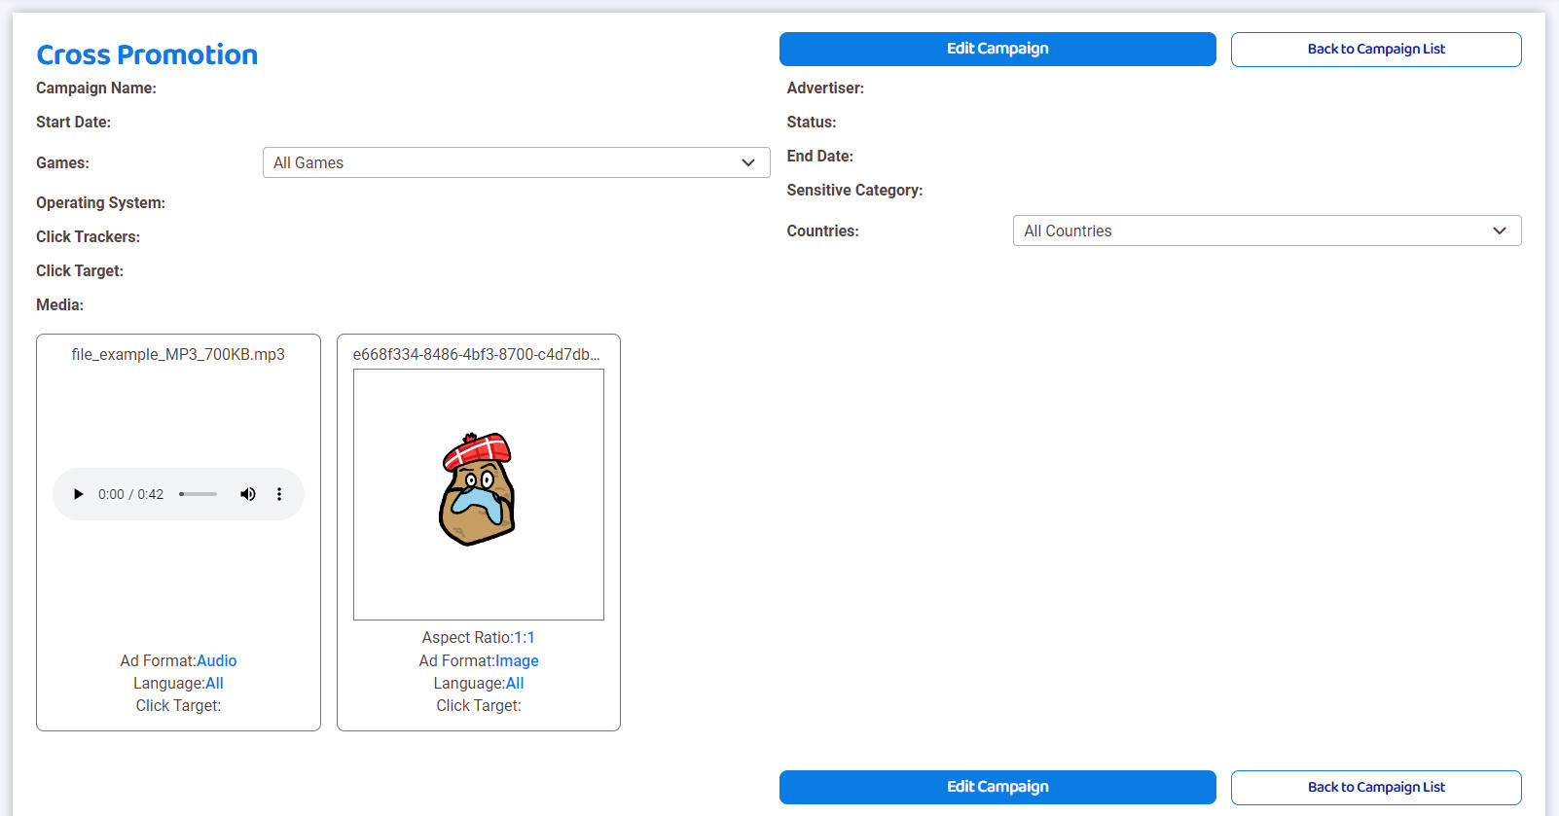
Task: Click the top Edit Campaign button
Action: [x=997, y=49]
